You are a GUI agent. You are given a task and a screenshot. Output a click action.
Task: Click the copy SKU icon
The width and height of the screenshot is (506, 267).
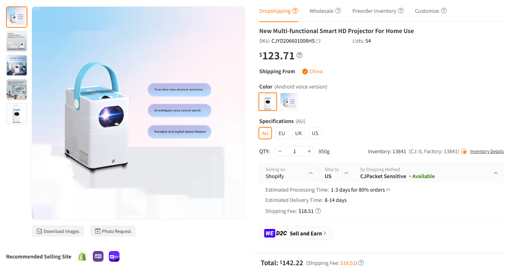coord(318,41)
